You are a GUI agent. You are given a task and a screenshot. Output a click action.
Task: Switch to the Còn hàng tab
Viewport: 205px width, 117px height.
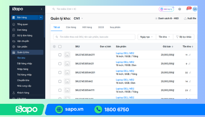[71, 27]
